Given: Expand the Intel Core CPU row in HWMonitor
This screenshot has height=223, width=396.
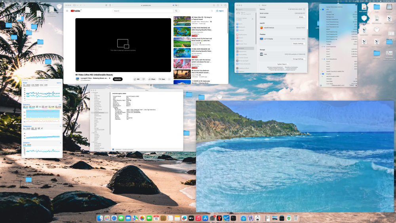Looking at the screenshot, I should pos(322,71).
